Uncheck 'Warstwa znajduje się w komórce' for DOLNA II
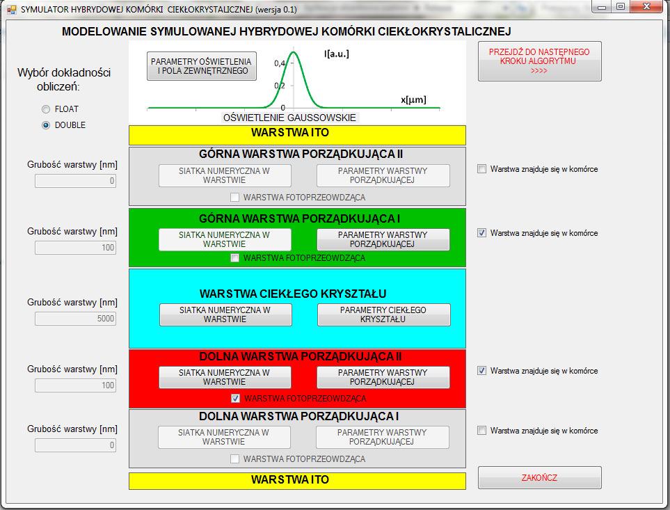The image size is (670, 510). click(x=481, y=371)
